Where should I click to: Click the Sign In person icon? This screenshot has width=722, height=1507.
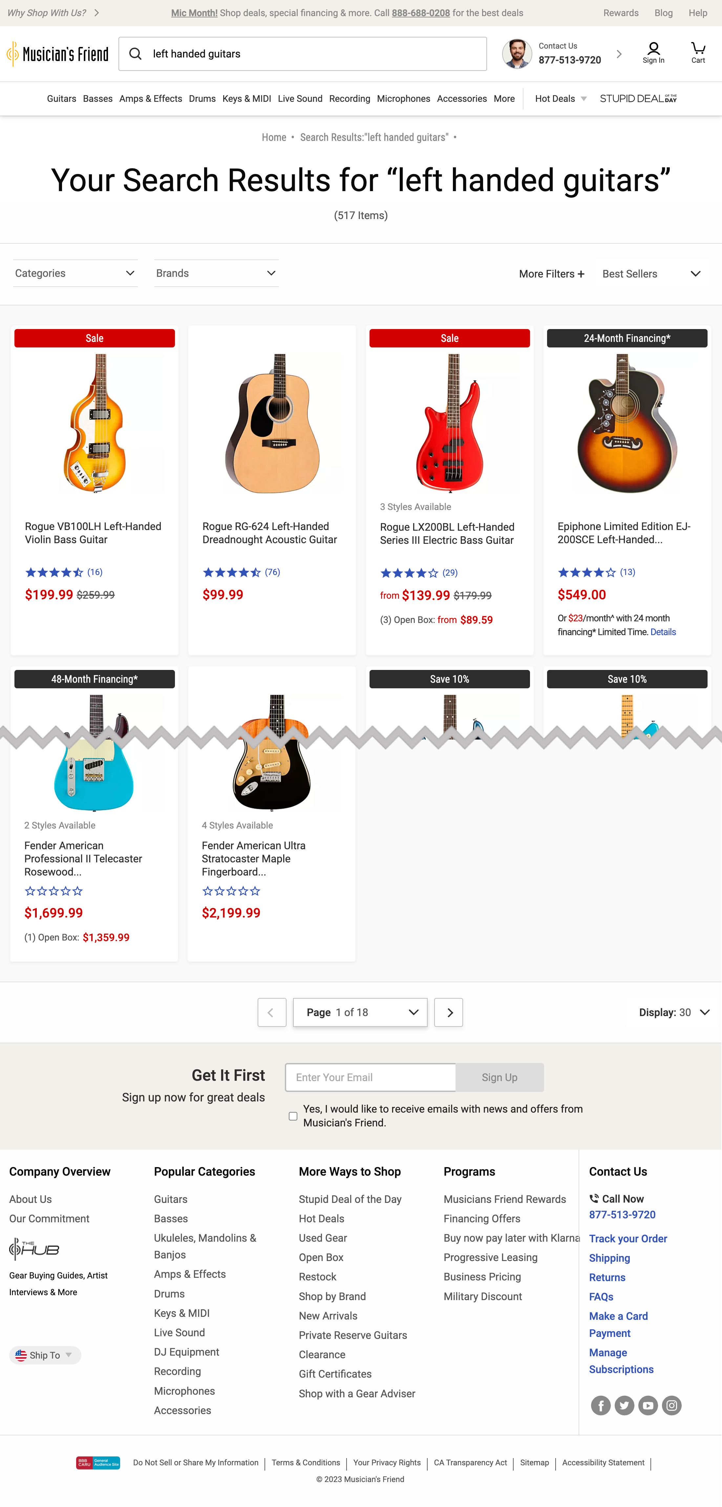[x=653, y=49]
